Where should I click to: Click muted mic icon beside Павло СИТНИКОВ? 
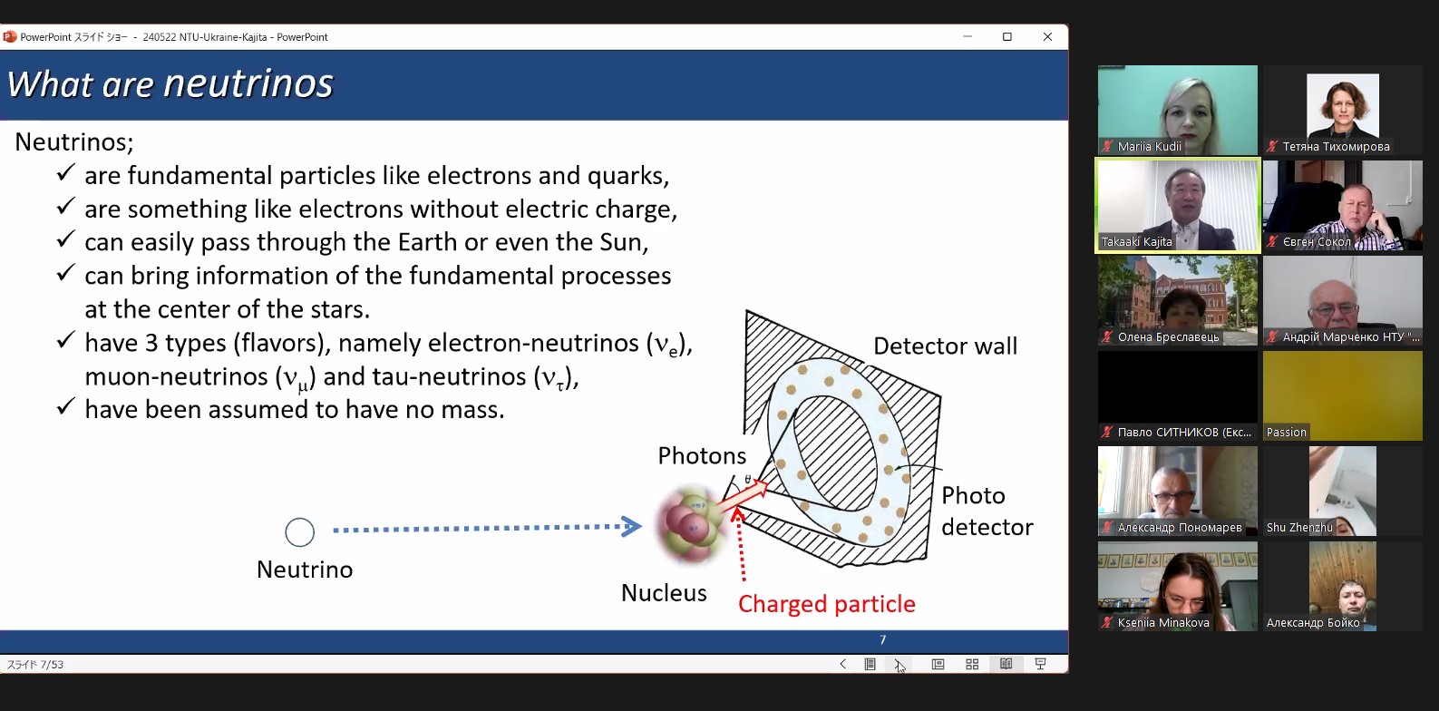(x=1107, y=432)
